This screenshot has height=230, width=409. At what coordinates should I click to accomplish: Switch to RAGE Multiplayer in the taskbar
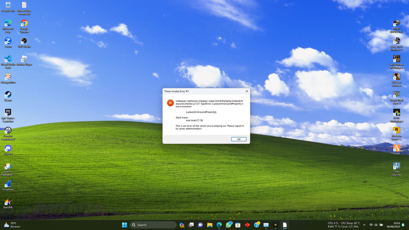click(x=275, y=225)
